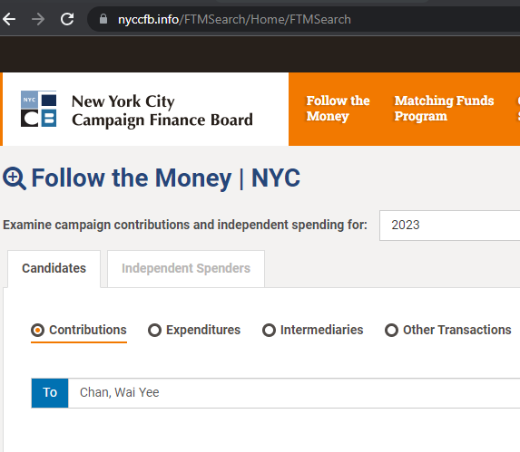The image size is (520, 452).
Task: Expand the 2023 election year dropdown
Action: tap(450, 226)
